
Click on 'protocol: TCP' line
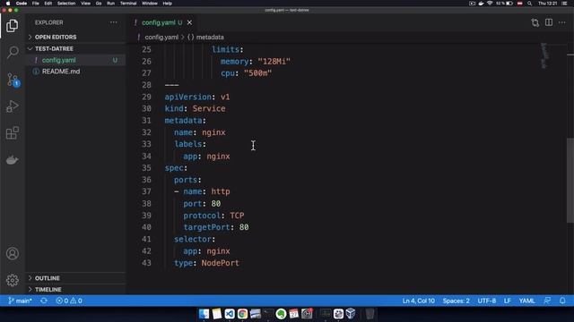click(213, 216)
